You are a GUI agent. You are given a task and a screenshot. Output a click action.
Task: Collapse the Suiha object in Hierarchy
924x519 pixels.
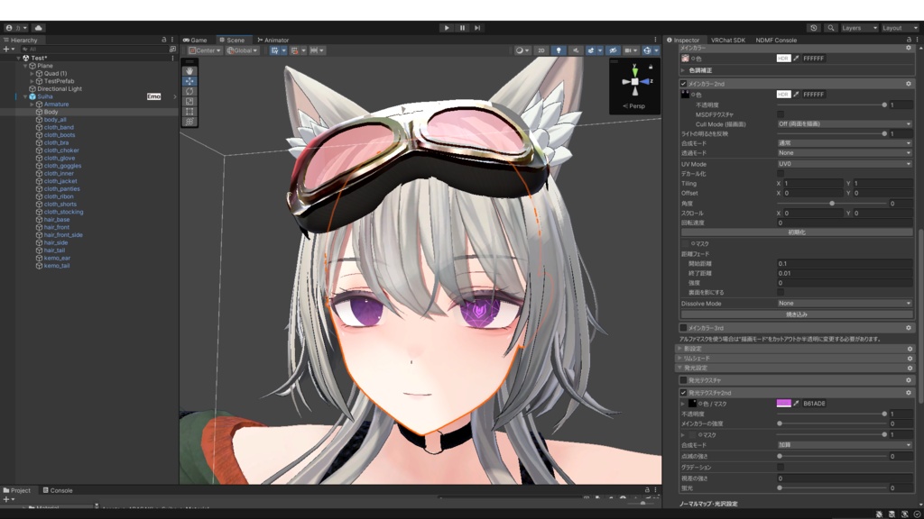click(25, 96)
